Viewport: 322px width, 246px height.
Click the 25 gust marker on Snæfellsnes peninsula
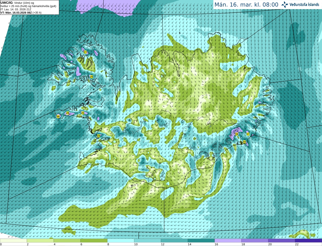tap(83, 113)
